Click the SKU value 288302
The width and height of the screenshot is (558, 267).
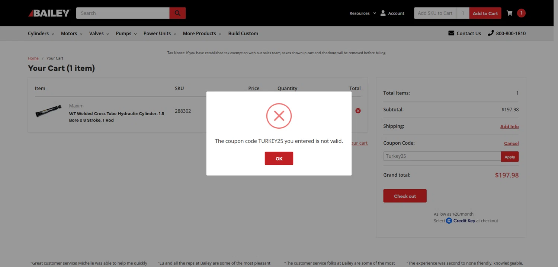183,111
